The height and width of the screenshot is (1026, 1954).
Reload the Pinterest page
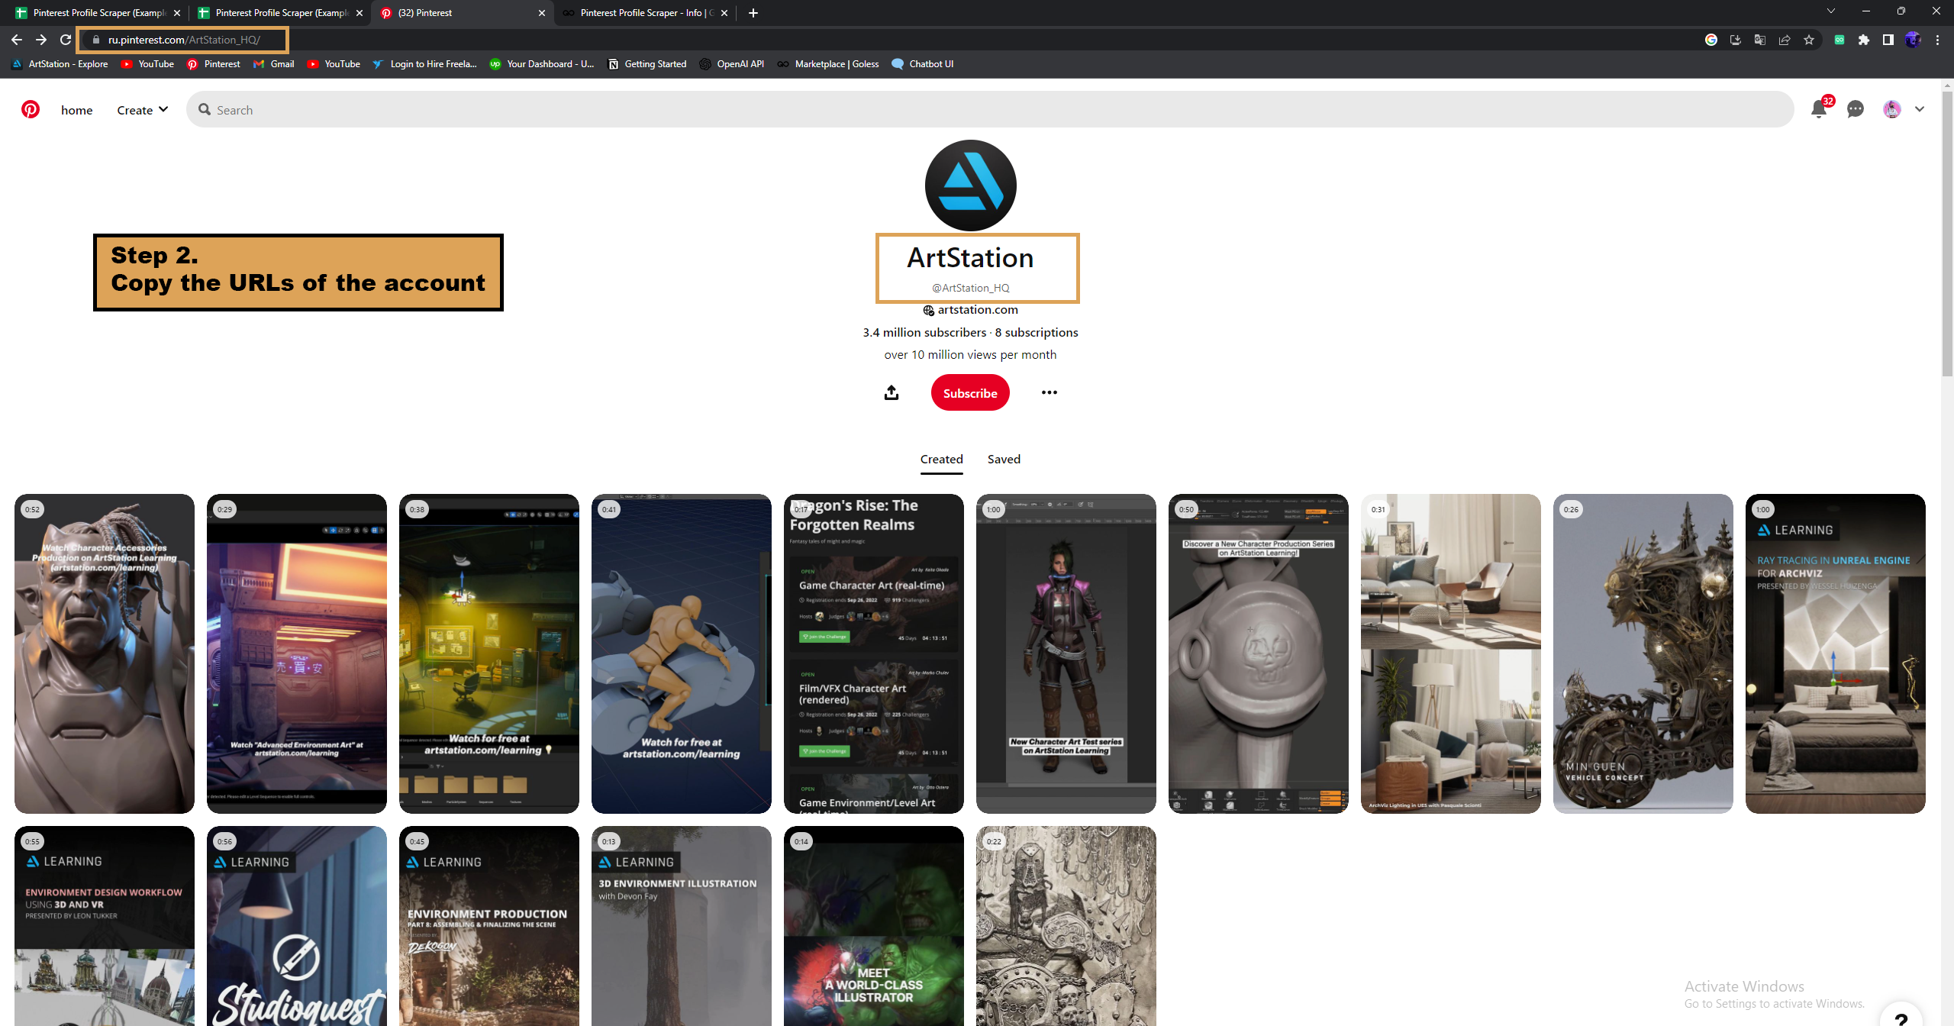[66, 40]
